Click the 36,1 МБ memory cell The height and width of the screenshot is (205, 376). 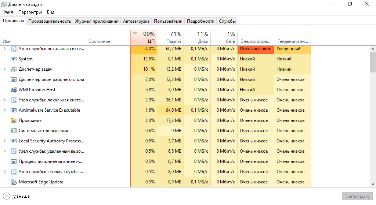tap(171, 100)
